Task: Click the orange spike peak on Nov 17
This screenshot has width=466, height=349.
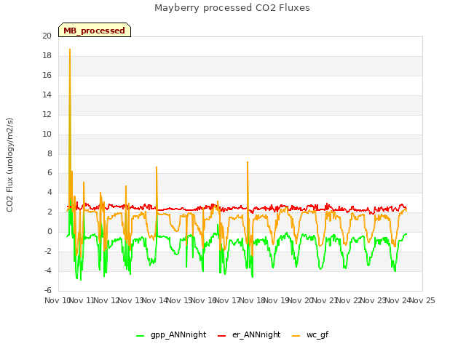Action: 248,162
